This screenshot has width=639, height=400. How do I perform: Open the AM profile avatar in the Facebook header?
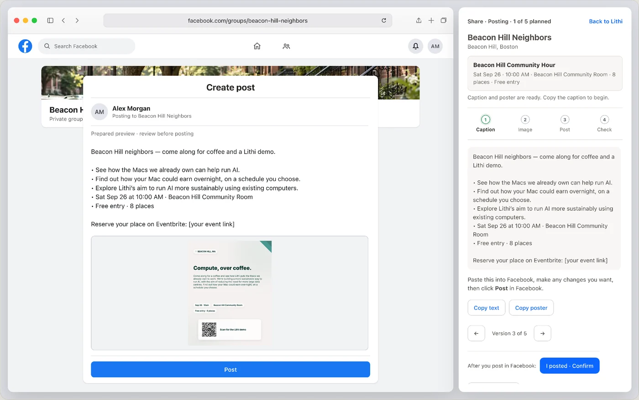coord(435,46)
